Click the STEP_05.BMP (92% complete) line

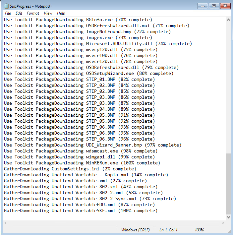80,121
